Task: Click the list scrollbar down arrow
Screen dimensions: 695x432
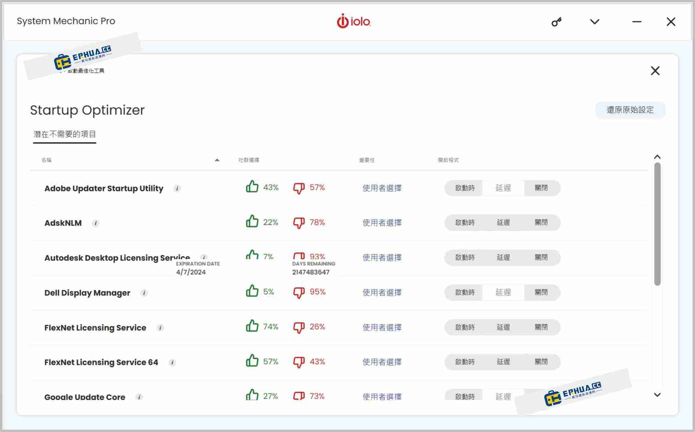Action: click(x=657, y=395)
